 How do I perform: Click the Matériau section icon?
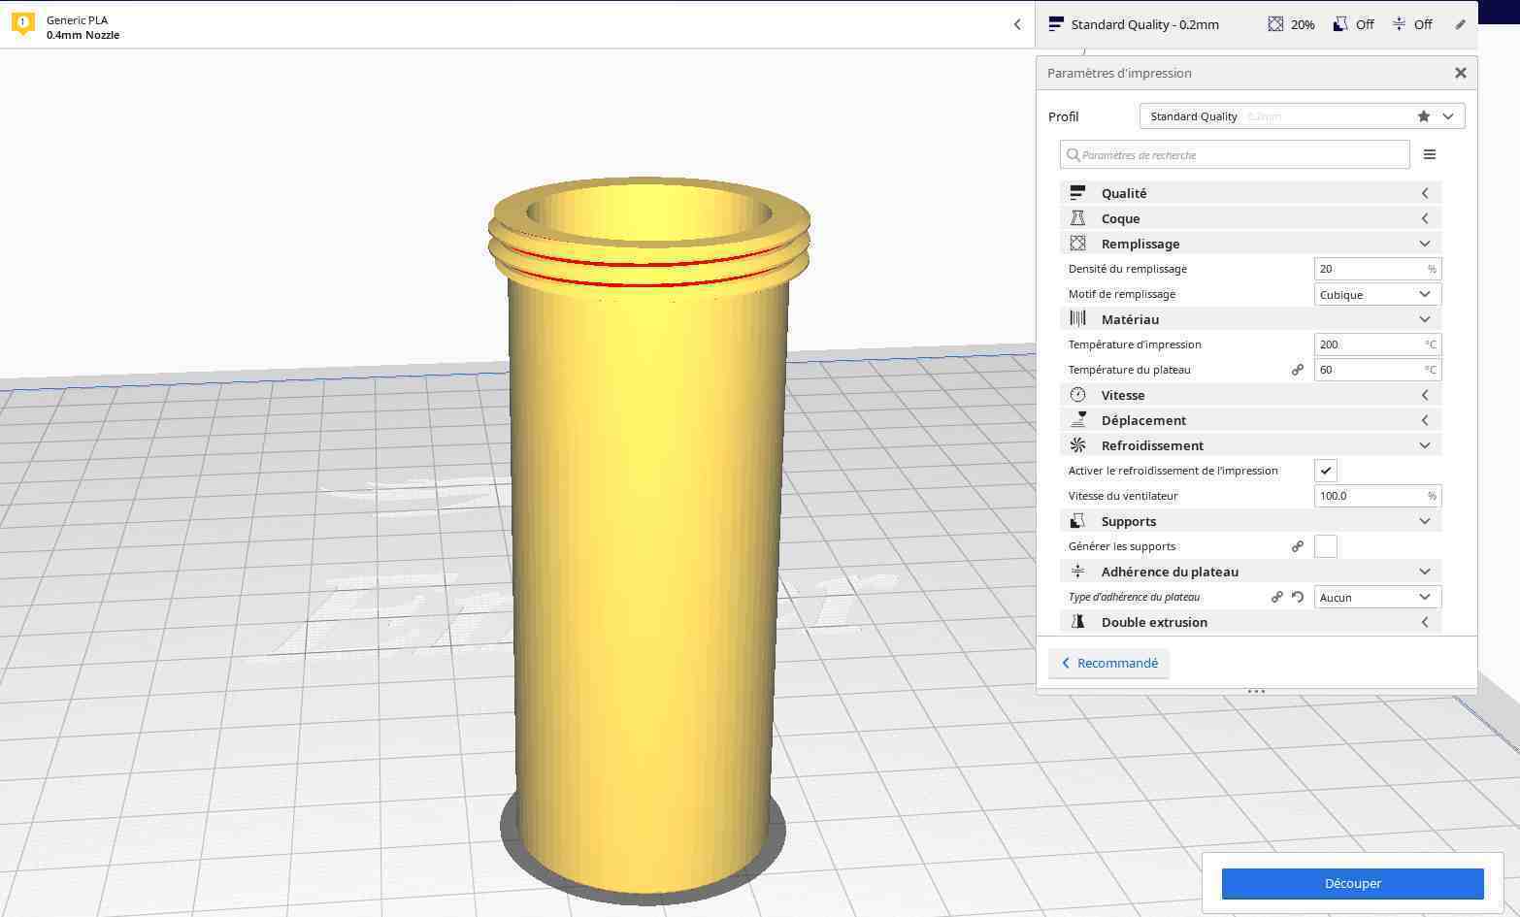point(1077,318)
